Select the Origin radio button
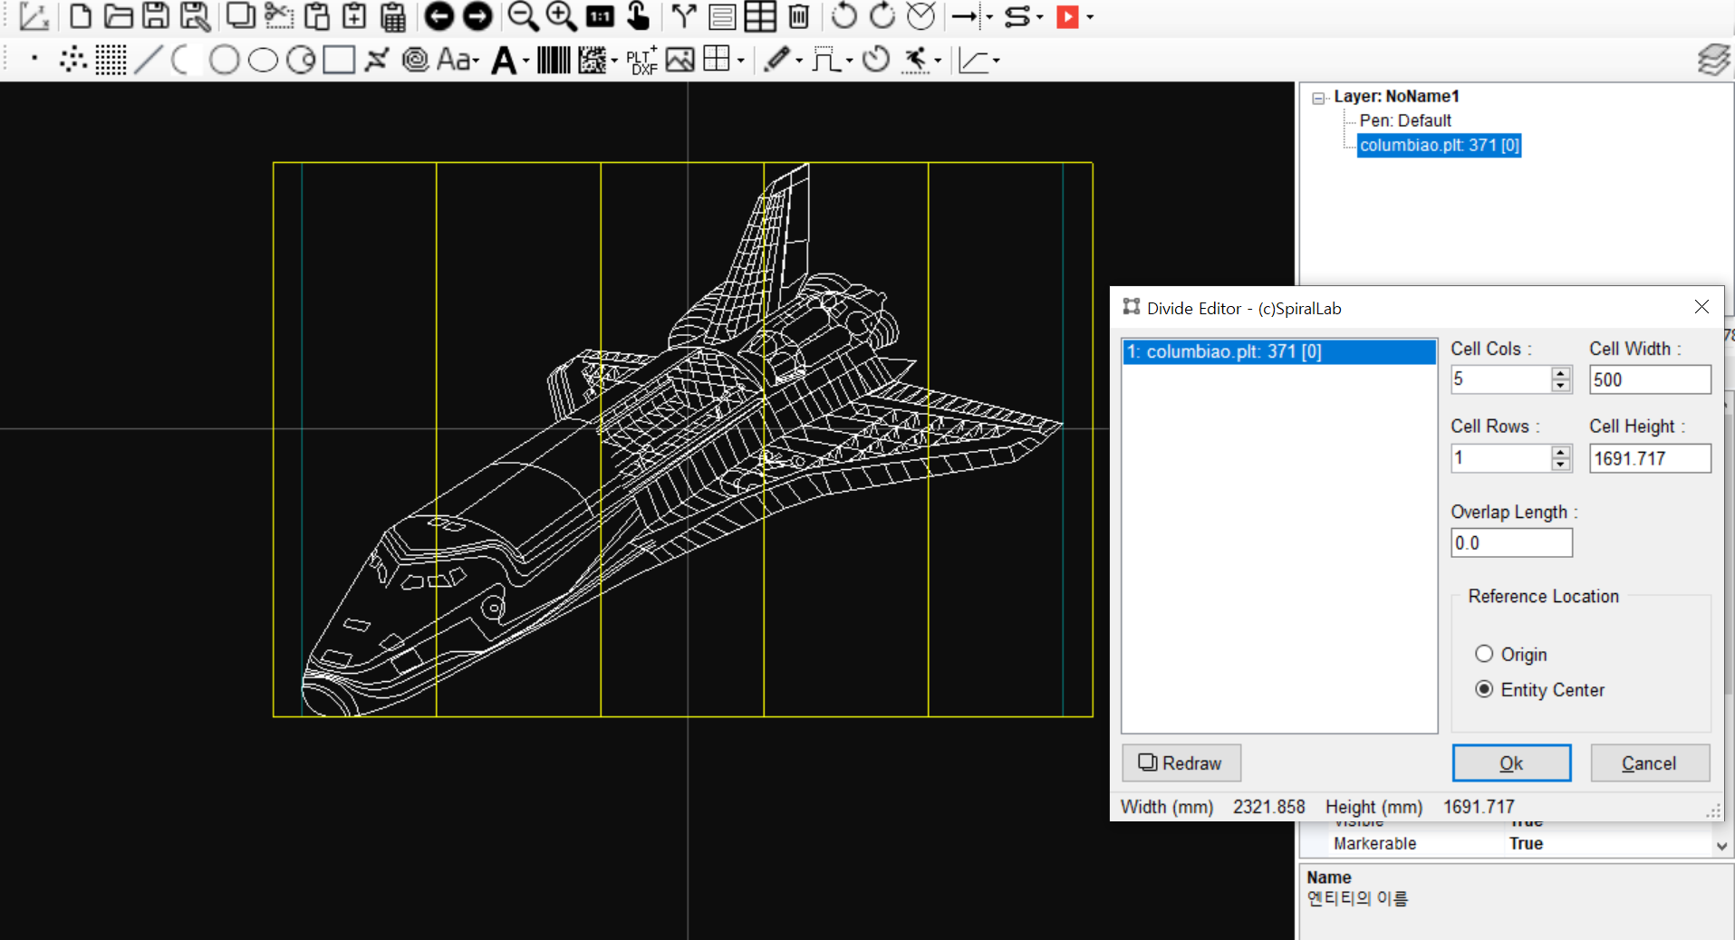 1484,654
